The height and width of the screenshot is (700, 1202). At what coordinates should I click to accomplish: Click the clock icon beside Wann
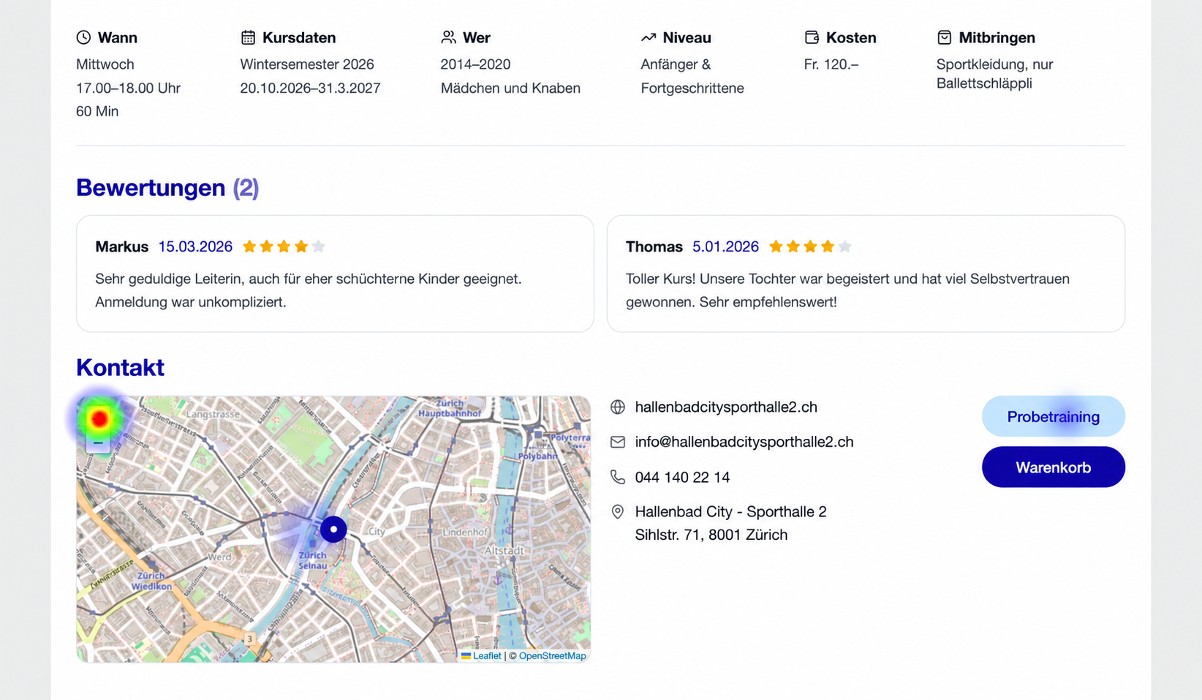tap(84, 37)
